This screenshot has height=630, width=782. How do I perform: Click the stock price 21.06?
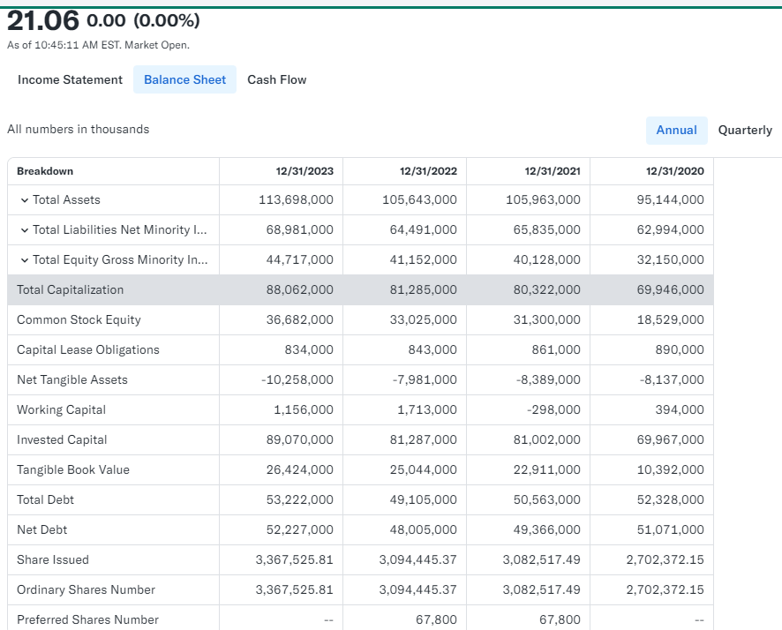(x=43, y=21)
